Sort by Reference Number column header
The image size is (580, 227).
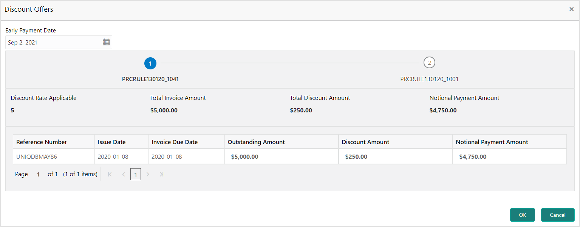coord(42,142)
